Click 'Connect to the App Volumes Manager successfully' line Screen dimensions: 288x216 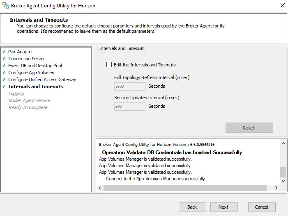156,179
